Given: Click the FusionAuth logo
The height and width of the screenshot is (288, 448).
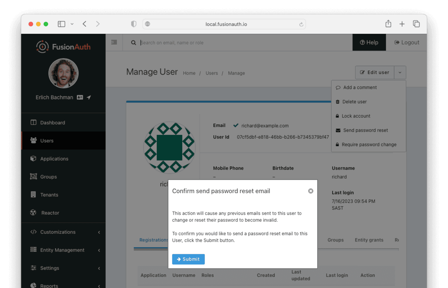Looking at the screenshot, I should (63, 47).
